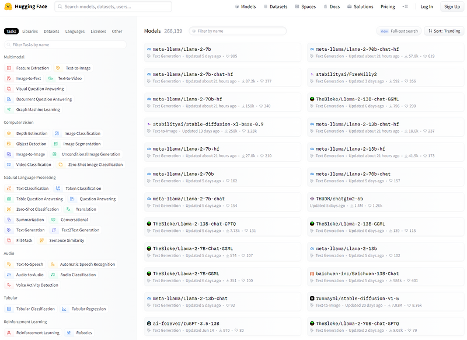The height and width of the screenshot is (340, 467).
Task: Select the Text-to-Speech task icon
Action: [x=9, y=264]
